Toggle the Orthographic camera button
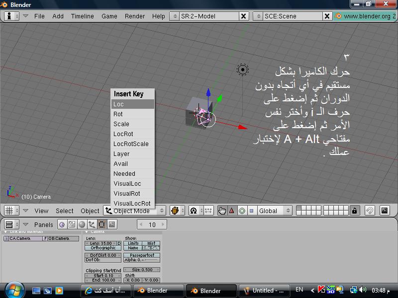The height and width of the screenshot is (298, 398). pyautogui.click(x=103, y=248)
